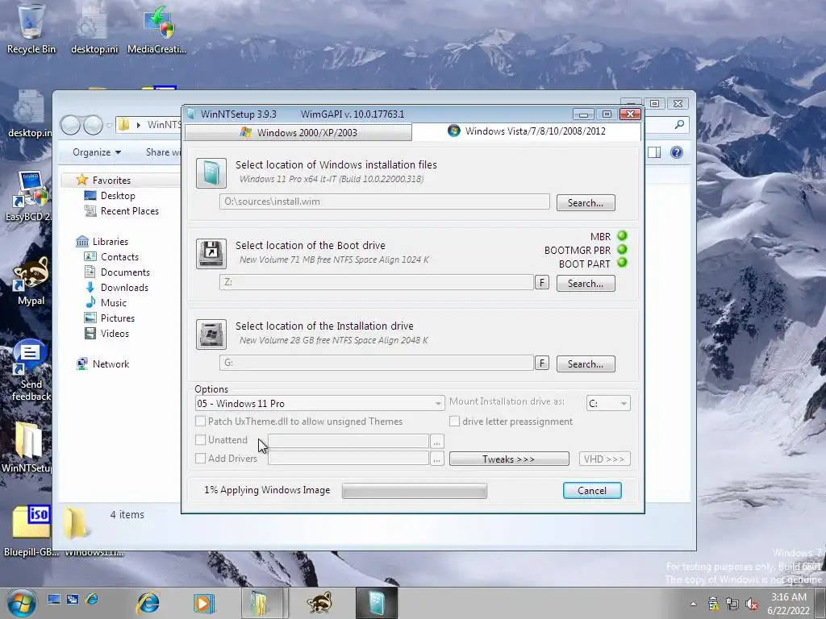
Task: Switch to Windows Vista/7/8/10/2008/2012 tab
Action: click(527, 131)
